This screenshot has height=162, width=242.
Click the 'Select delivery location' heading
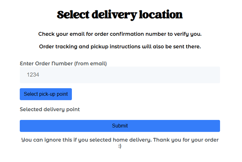[x=120, y=15]
